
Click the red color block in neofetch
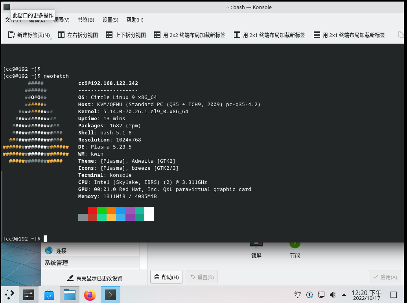pos(92,210)
